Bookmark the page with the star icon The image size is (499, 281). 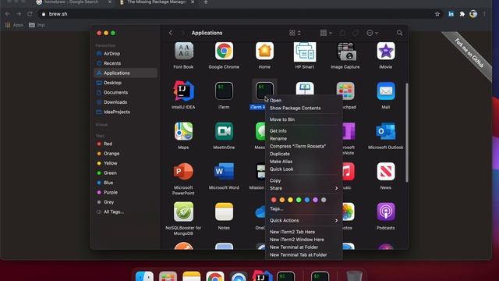click(x=437, y=14)
